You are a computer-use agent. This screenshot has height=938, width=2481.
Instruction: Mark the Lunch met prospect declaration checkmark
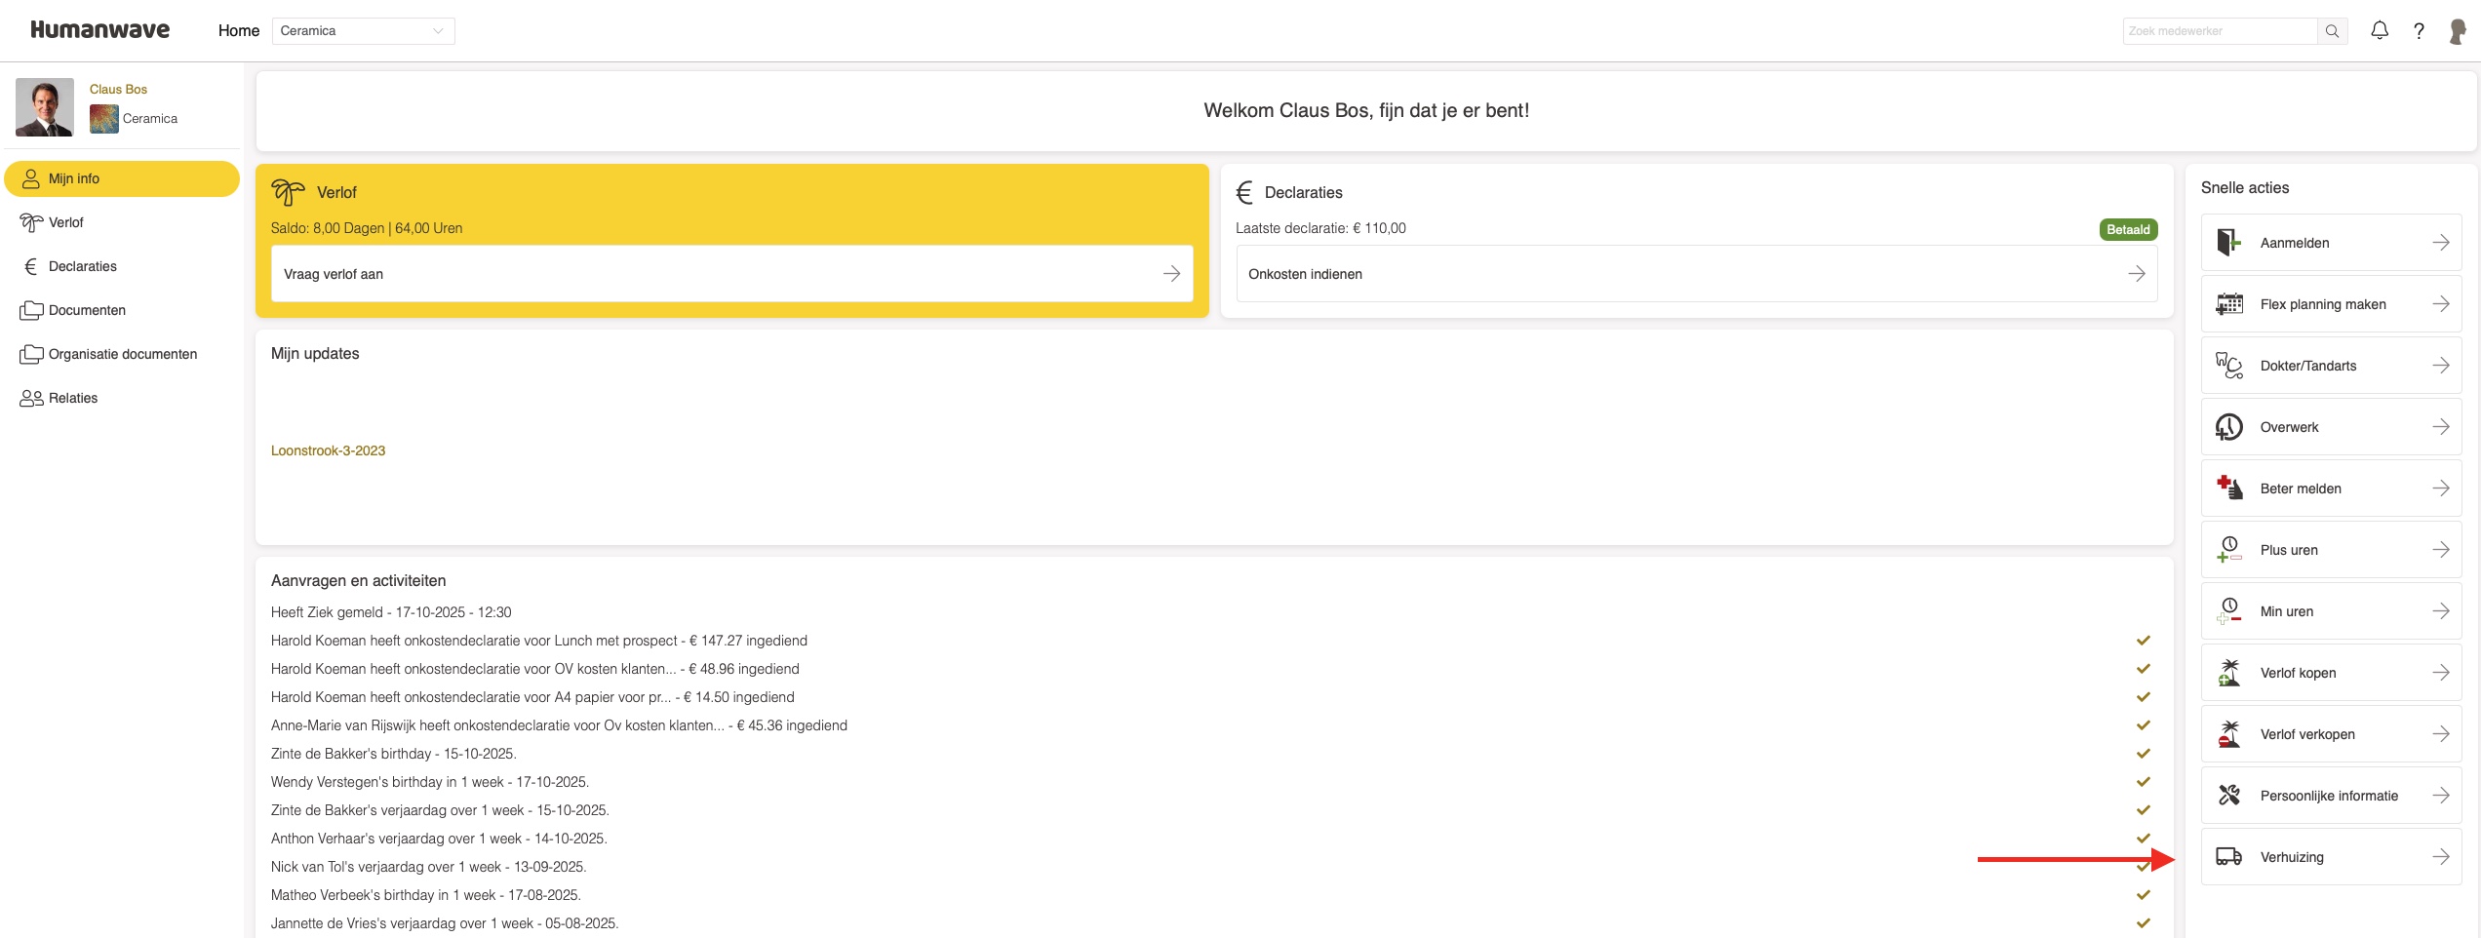2144,641
